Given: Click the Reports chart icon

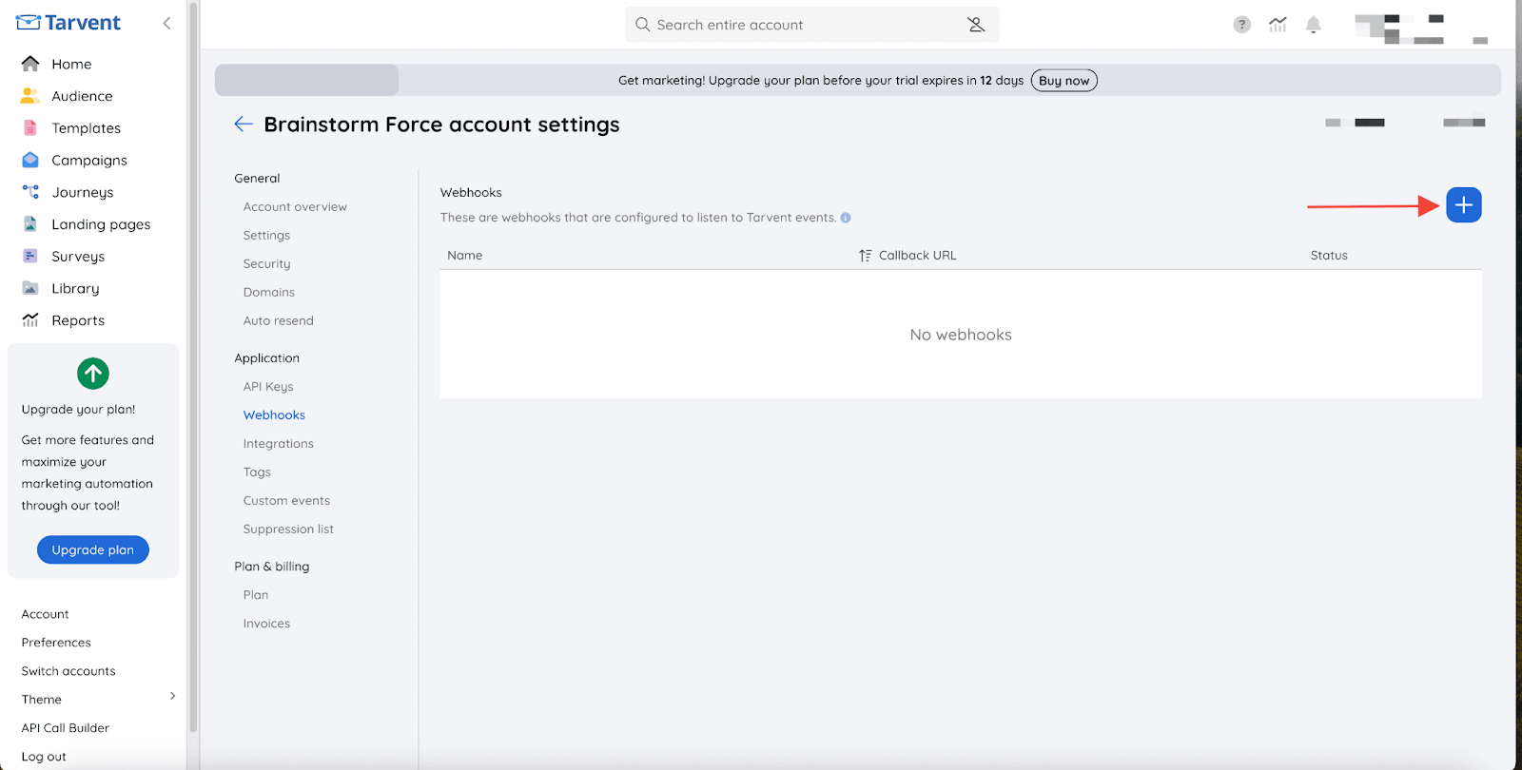Looking at the screenshot, I should pyautogui.click(x=30, y=320).
